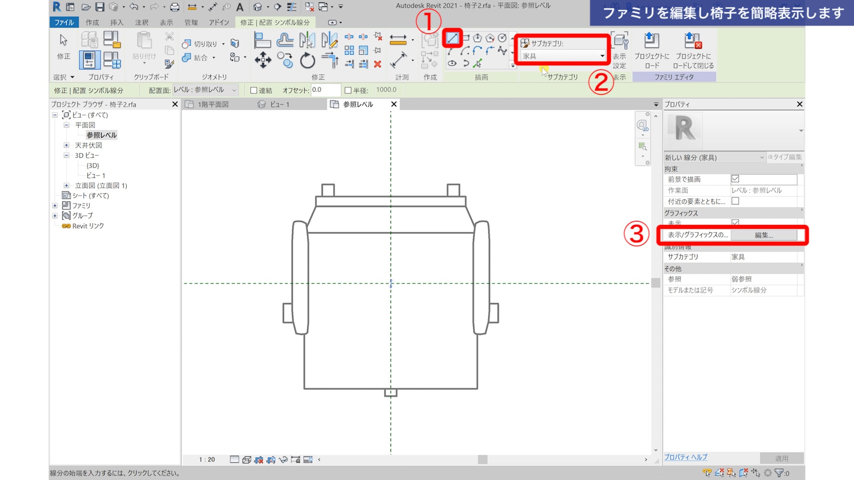Switch to the 1階平面図 view tab
Viewport: 854px width, 480px height.
(x=213, y=104)
